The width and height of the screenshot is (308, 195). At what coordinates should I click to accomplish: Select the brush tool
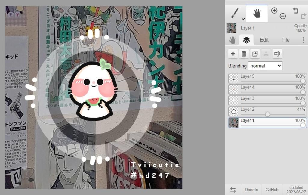(x=235, y=13)
